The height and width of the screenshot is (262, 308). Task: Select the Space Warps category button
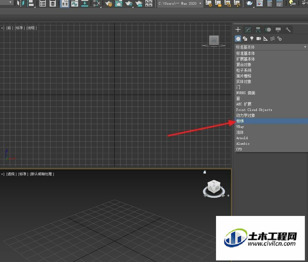click(x=273, y=39)
